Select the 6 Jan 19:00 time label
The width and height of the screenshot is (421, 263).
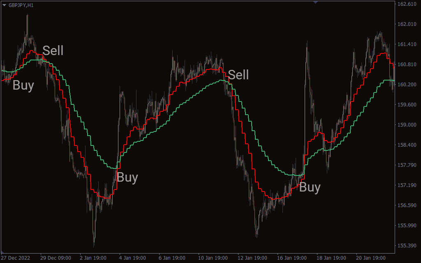pos(172,258)
